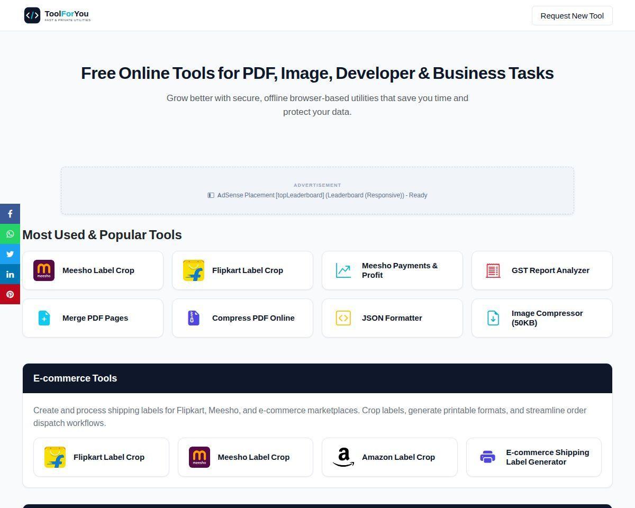The image size is (635, 508).
Task: Share page via Twitter sidebar icon
Action: (x=10, y=254)
